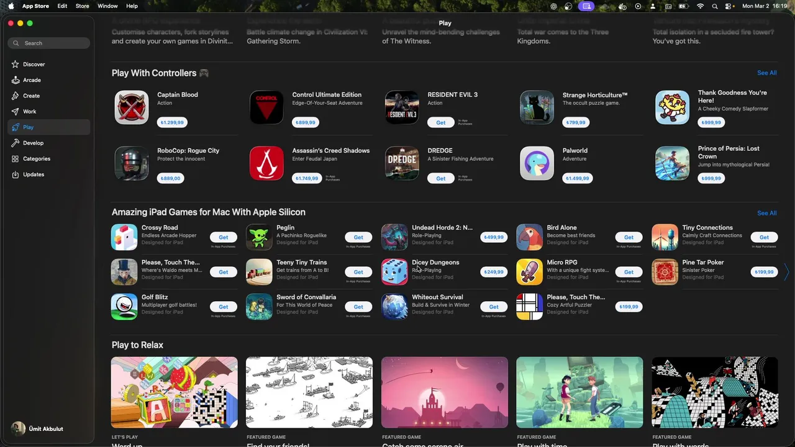
Task: Click the DREDGE app icon
Action: [x=402, y=163]
